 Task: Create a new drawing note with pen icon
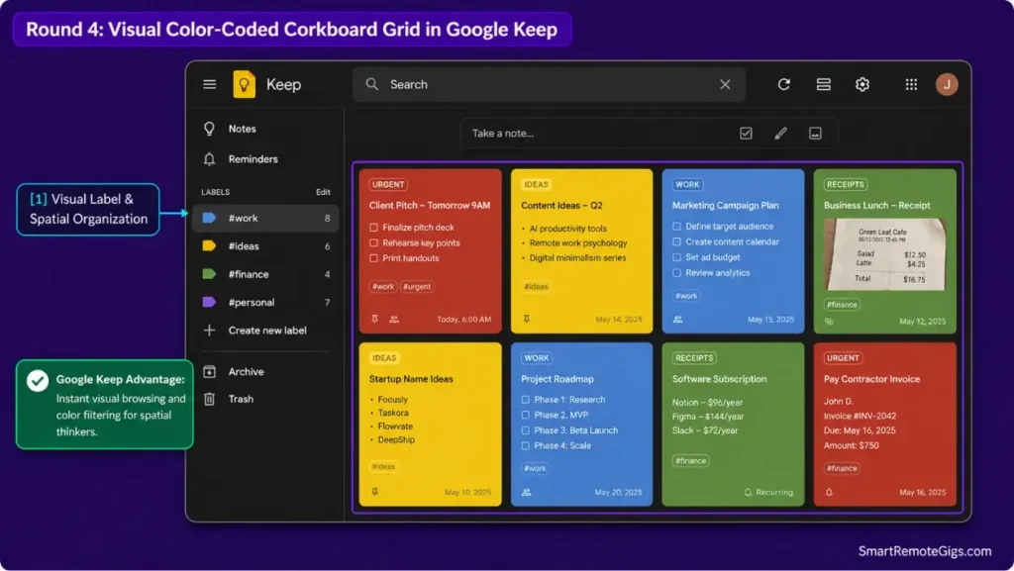[x=780, y=133]
